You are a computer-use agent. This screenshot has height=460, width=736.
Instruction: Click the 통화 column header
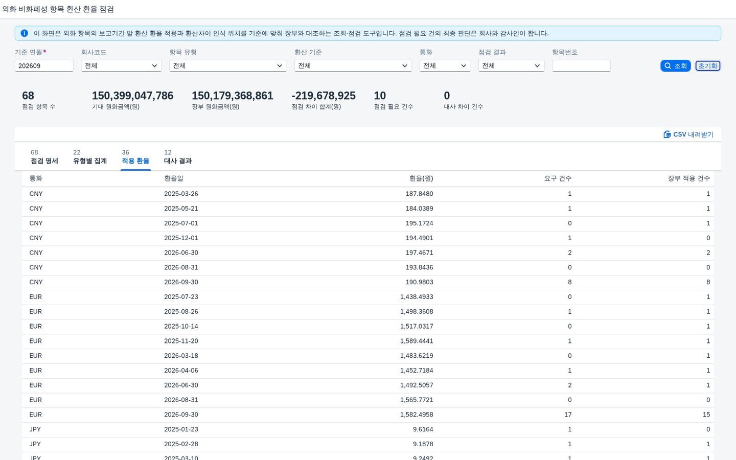[36, 178]
